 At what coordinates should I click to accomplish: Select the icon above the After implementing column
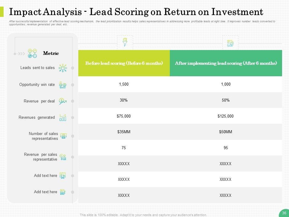pos(230,43)
